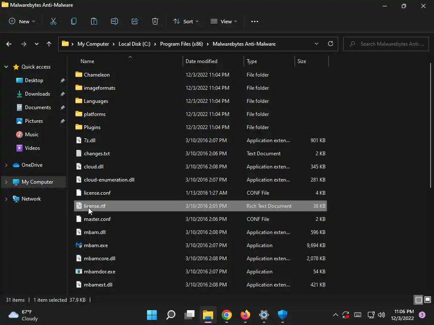
Task: Select the Chameleon folder
Action: [200, 75]
